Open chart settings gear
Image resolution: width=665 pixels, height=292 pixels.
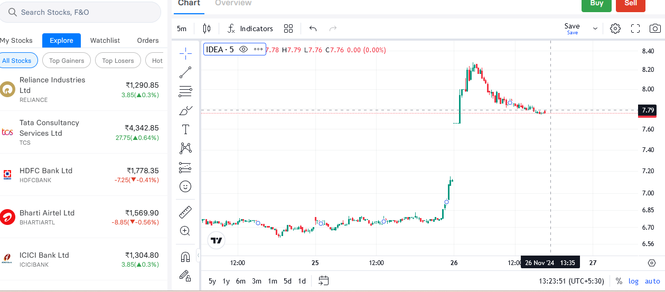pyautogui.click(x=615, y=29)
